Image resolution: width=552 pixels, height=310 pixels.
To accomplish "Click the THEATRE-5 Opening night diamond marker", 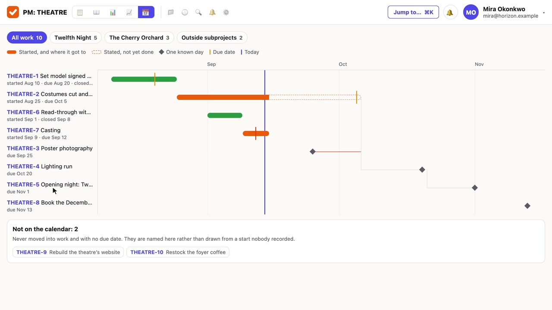I will click(475, 188).
